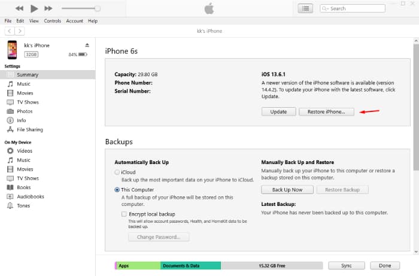Click the iOS 13.6.1 version text
Image resolution: width=419 pixels, height=276 pixels.
(x=274, y=74)
